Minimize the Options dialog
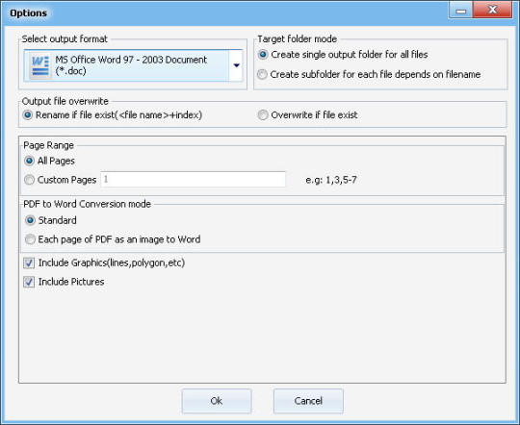This screenshot has height=425, width=520. tap(460, 10)
